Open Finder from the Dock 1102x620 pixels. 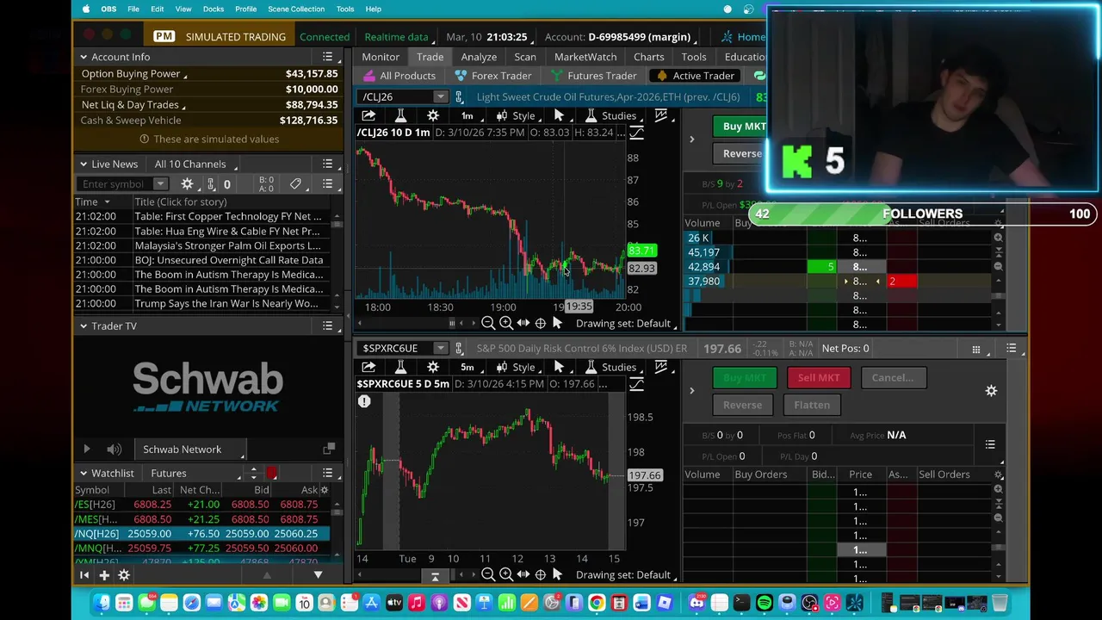pos(102,603)
